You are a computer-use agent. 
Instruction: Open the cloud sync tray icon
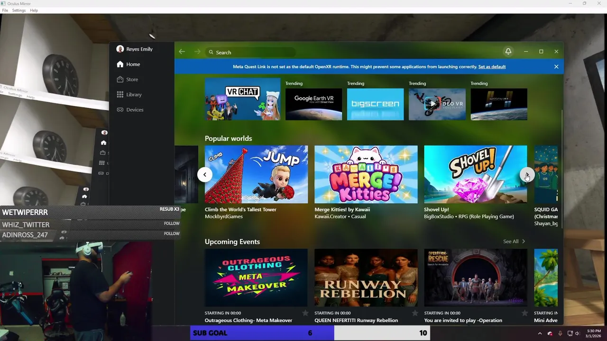pyautogui.click(x=550, y=333)
